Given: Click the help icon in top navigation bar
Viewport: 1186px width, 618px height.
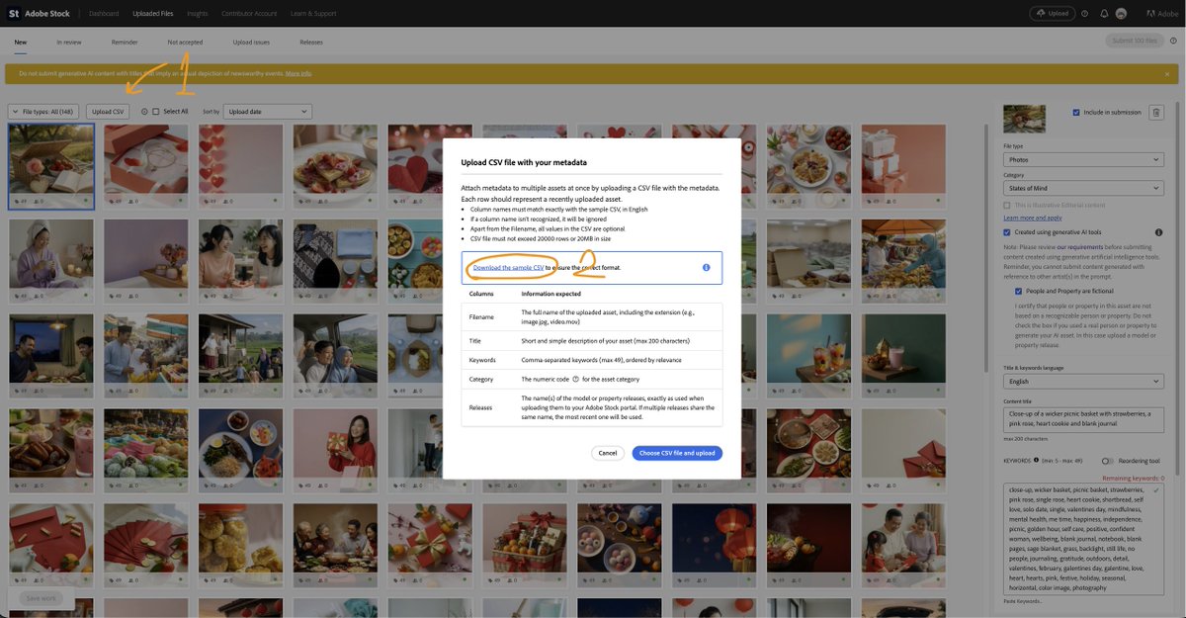Looking at the screenshot, I should [x=1085, y=14].
